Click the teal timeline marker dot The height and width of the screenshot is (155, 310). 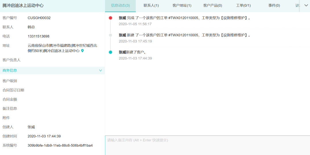pos(111,52)
